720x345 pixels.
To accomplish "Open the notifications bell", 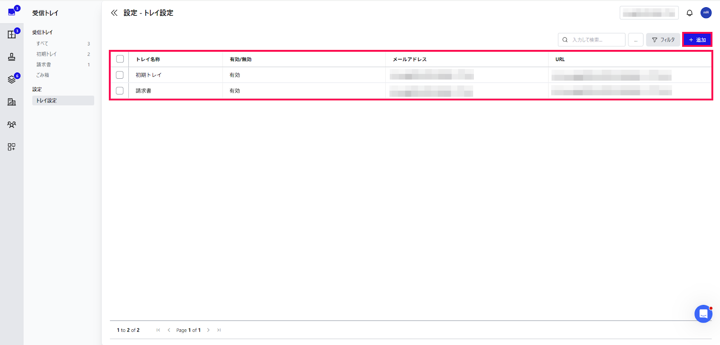I will [689, 13].
